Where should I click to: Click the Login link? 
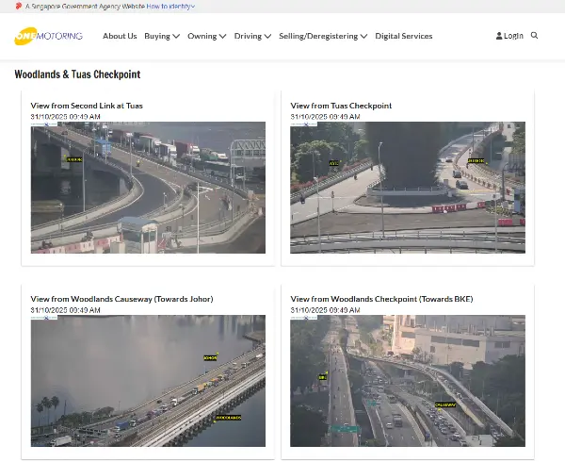click(513, 36)
